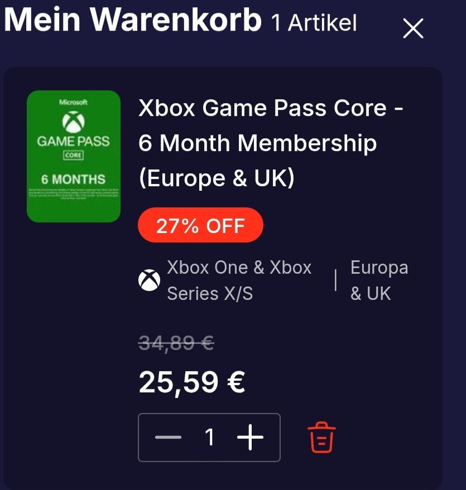Click the Mein Warenkorb heading
466x490 pixels.
click(x=133, y=20)
